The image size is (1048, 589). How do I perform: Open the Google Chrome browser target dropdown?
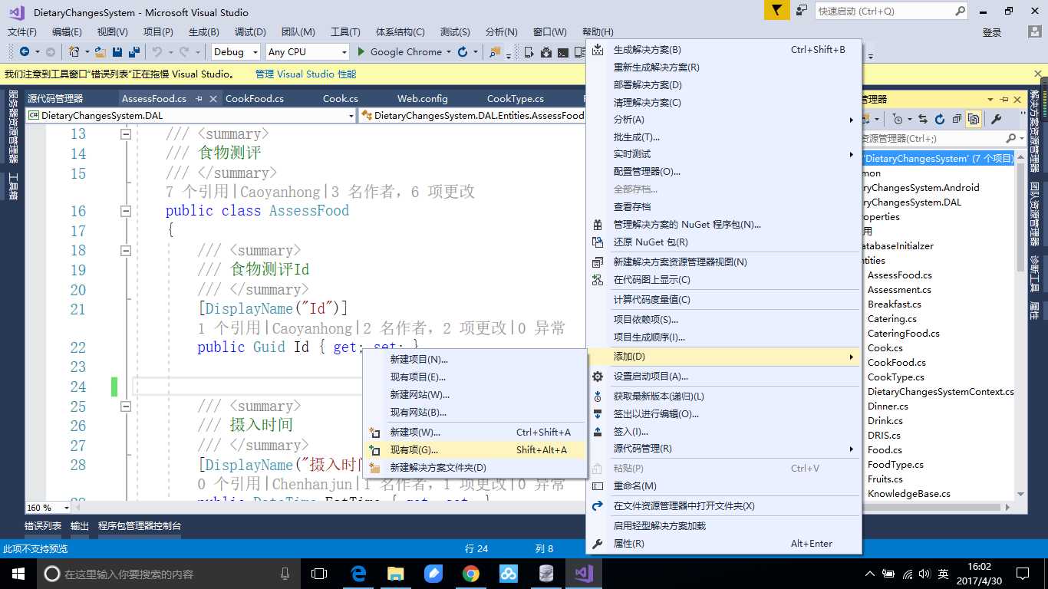point(448,52)
